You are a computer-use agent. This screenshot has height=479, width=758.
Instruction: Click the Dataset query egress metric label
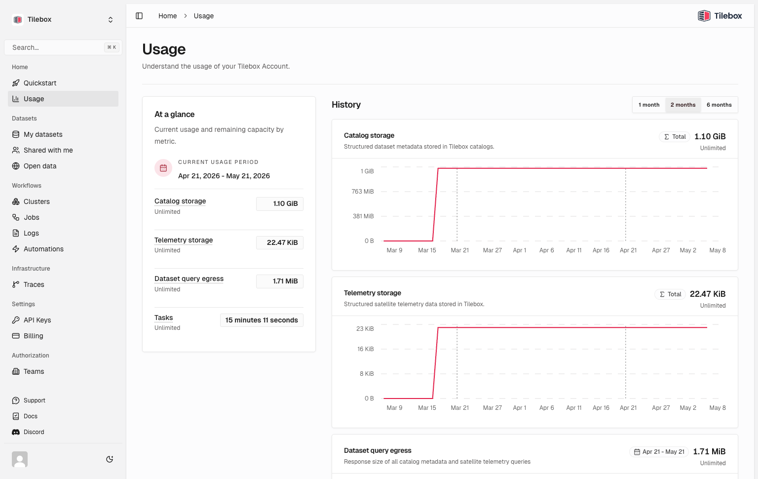(189, 279)
